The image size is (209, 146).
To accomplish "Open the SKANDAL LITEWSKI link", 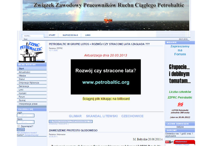I will click(x=102, y=116).
